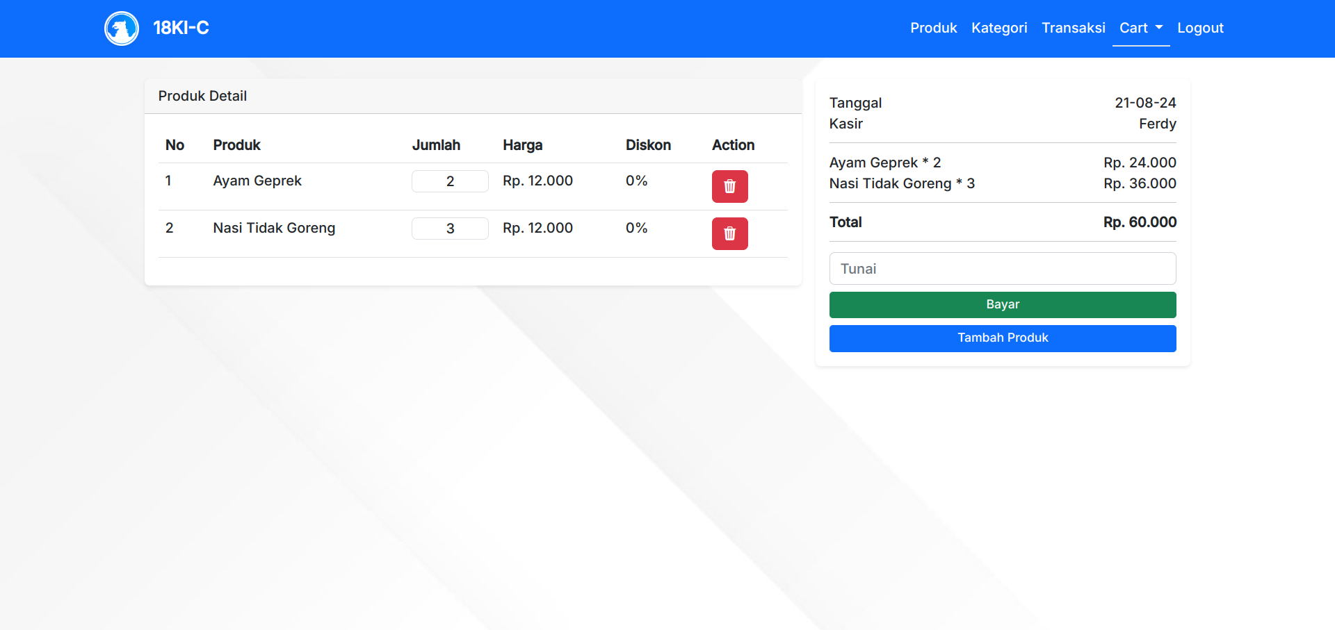The width and height of the screenshot is (1335, 630).
Task: Click the cashier name Ferdy
Action: click(1157, 124)
